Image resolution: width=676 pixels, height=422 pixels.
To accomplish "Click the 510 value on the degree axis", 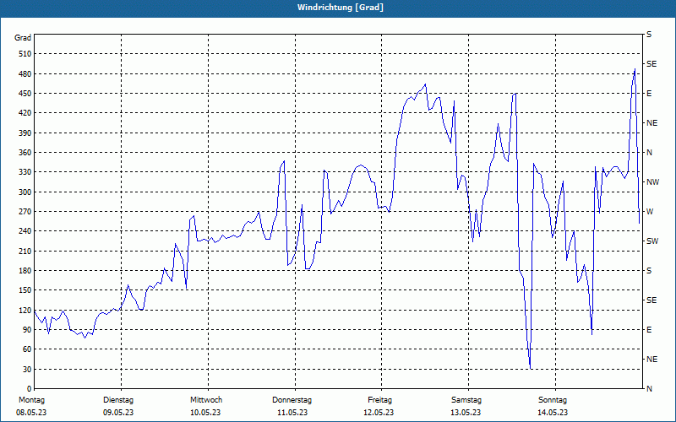I will 25,54.
